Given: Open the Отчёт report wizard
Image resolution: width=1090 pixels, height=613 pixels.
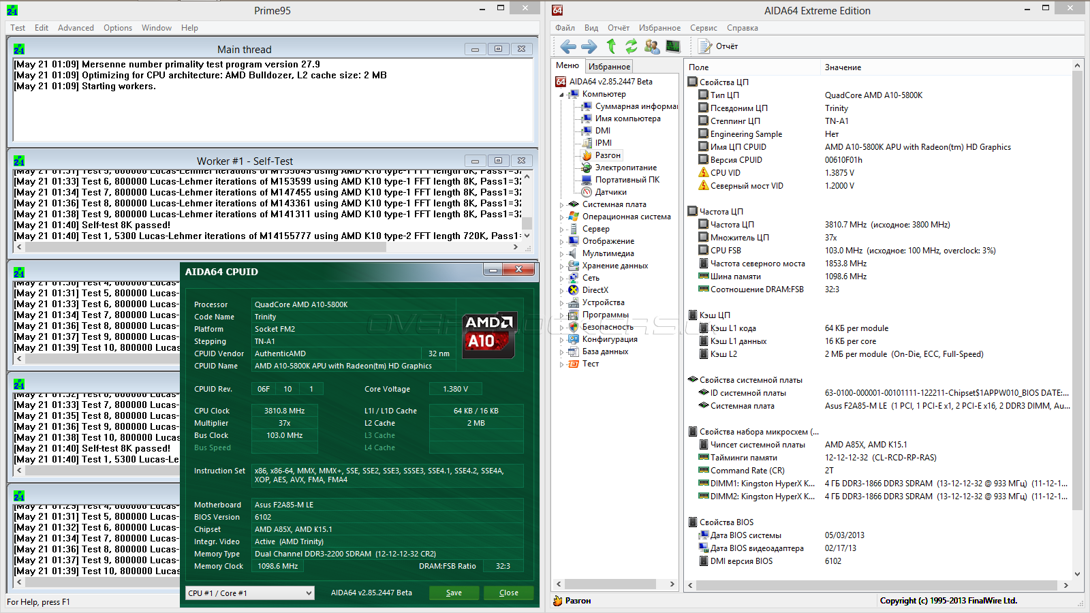Looking at the screenshot, I should (719, 46).
